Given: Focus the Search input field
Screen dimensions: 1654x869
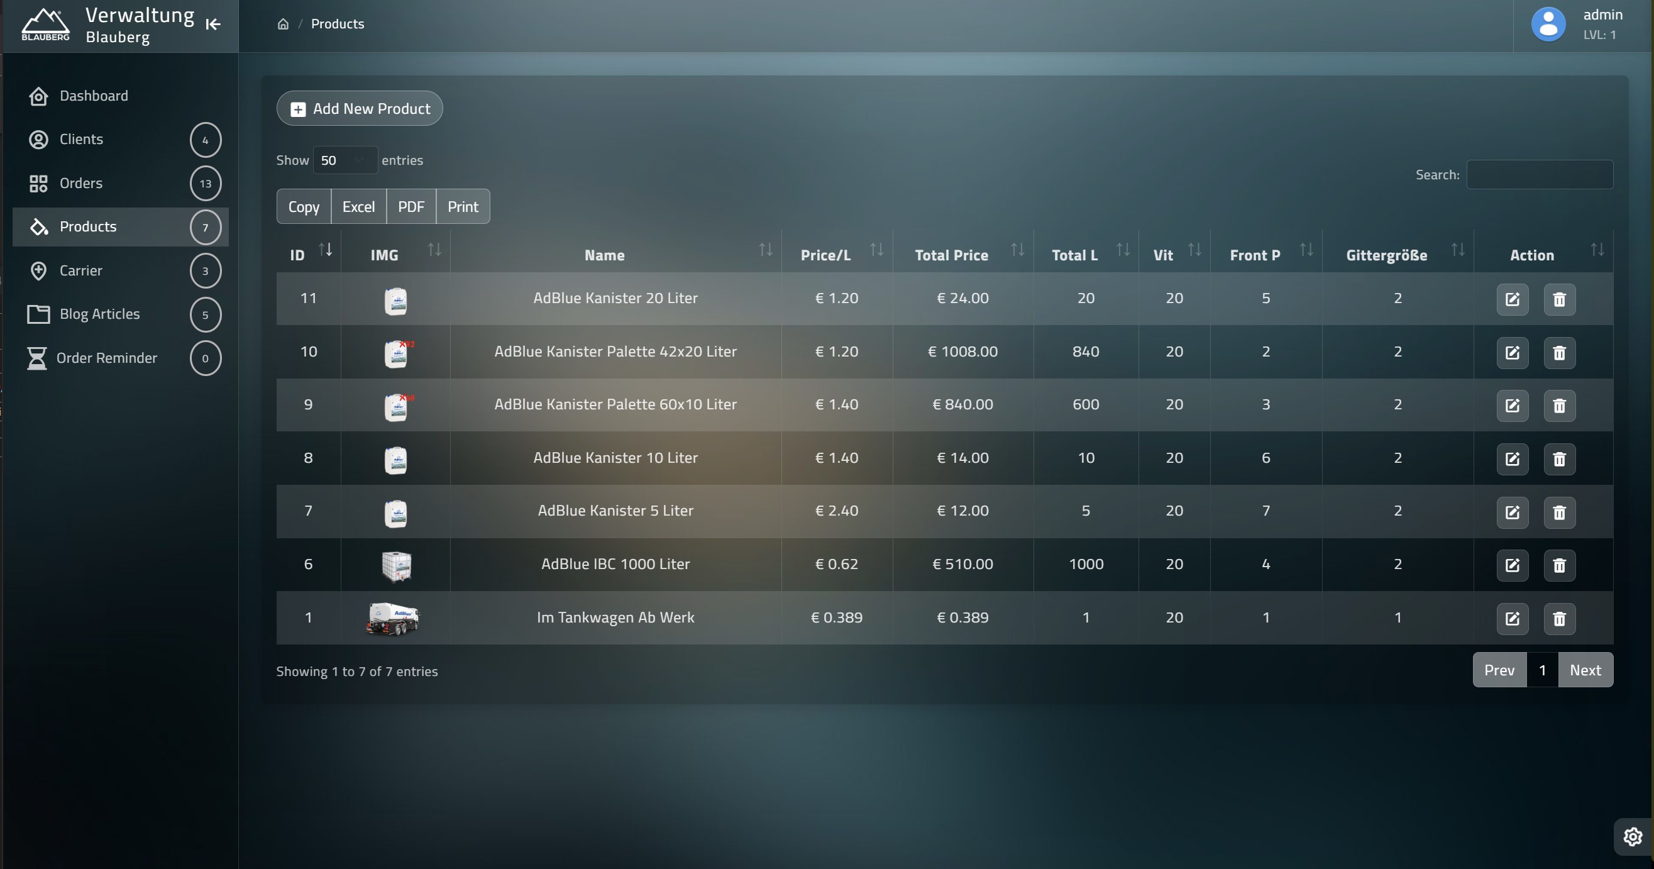Looking at the screenshot, I should pyautogui.click(x=1540, y=174).
